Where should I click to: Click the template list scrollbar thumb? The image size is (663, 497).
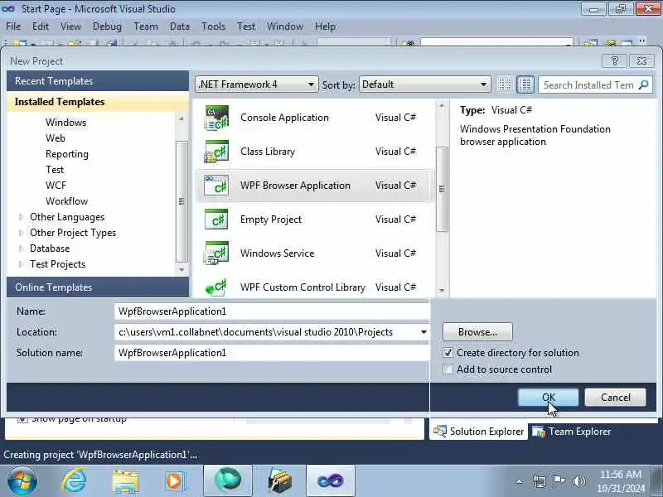pyautogui.click(x=442, y=189)
